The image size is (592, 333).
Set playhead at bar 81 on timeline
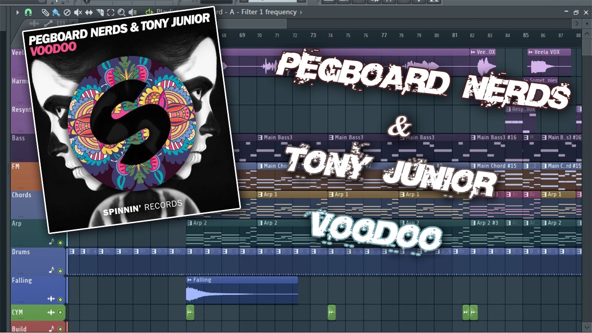[455, 35]
